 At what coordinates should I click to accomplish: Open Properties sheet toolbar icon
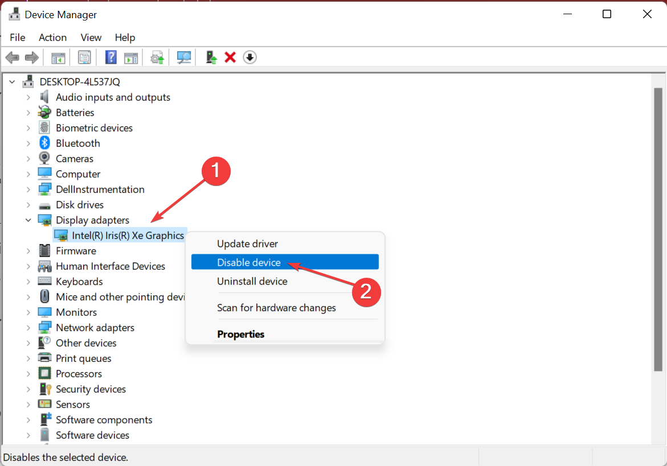(84, 57)
